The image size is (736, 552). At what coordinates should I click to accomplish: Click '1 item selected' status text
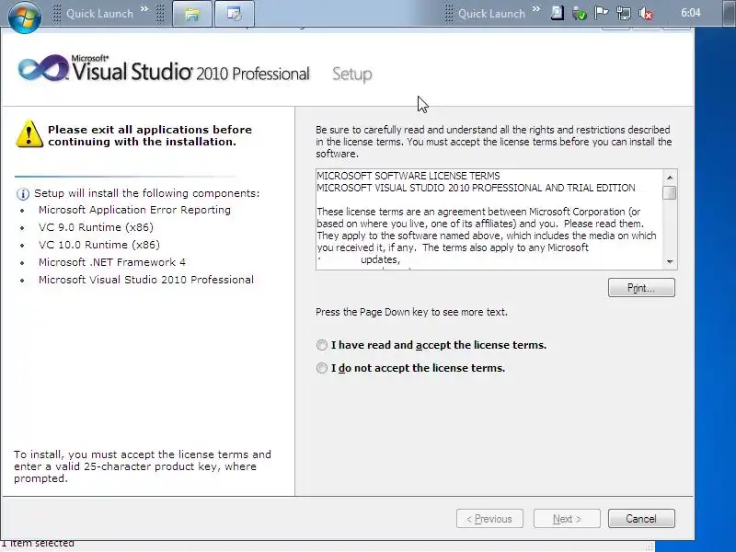(38, 543)
